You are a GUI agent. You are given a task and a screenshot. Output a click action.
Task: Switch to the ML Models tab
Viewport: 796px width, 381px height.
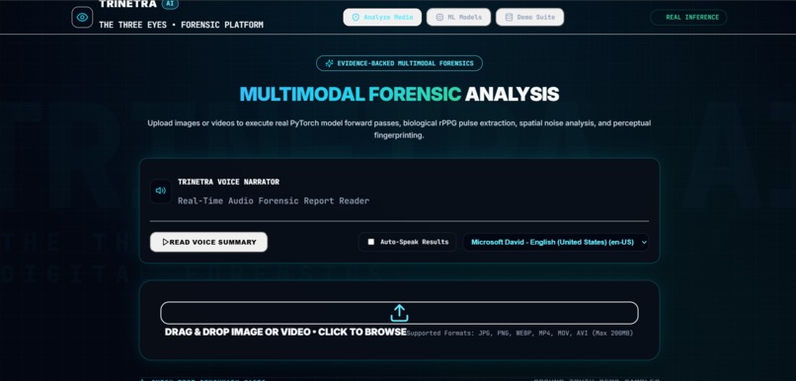tap(458, 17)
